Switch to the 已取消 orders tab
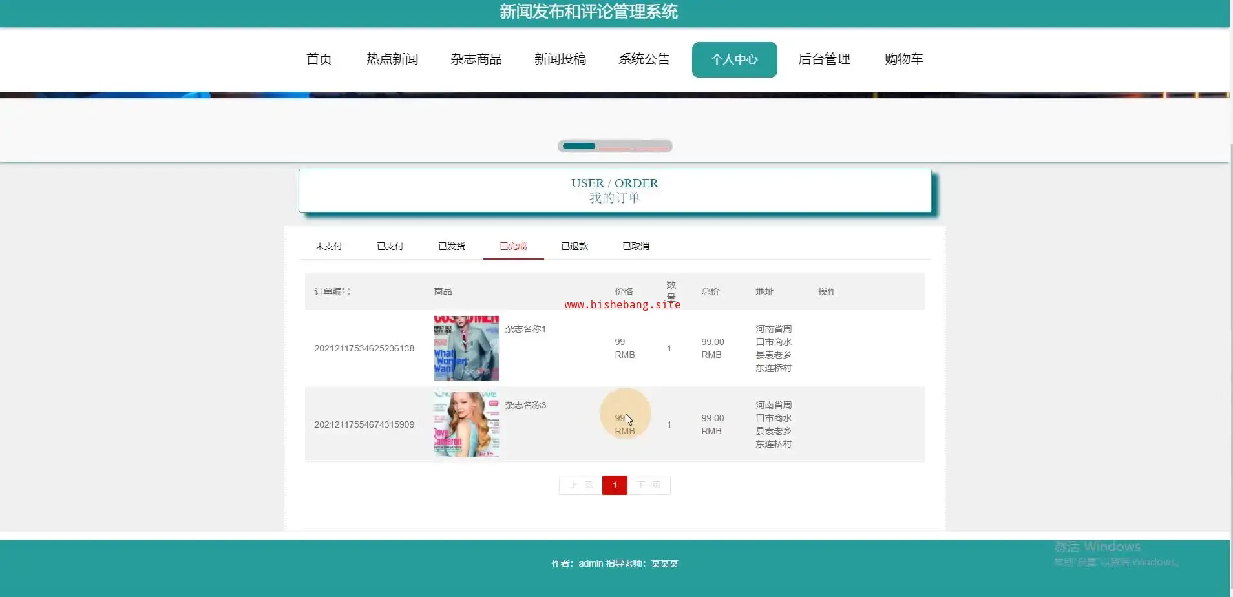The width and height of the screenshot is (1233, 597). coord(636,246)
